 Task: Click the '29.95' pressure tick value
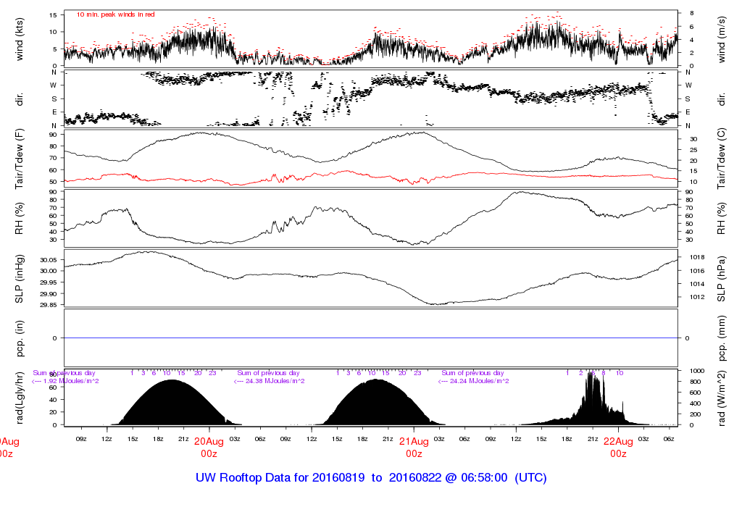pyautogui.click(x=49, y=282)
